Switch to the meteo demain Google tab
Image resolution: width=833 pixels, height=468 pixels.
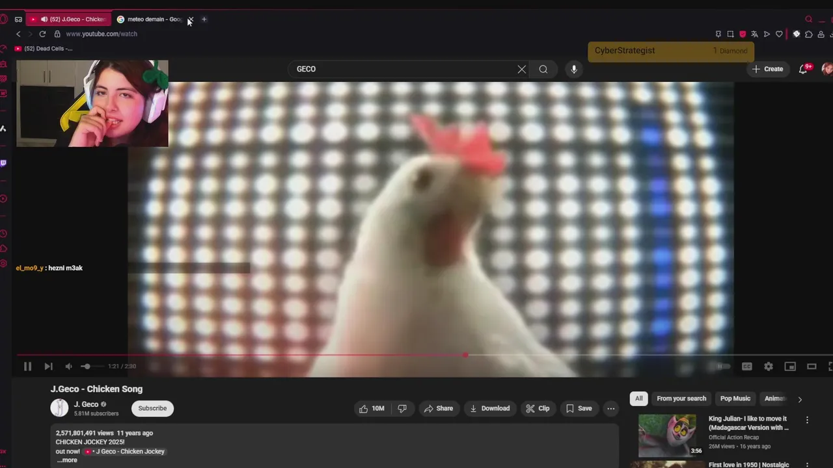pos(150,19)
